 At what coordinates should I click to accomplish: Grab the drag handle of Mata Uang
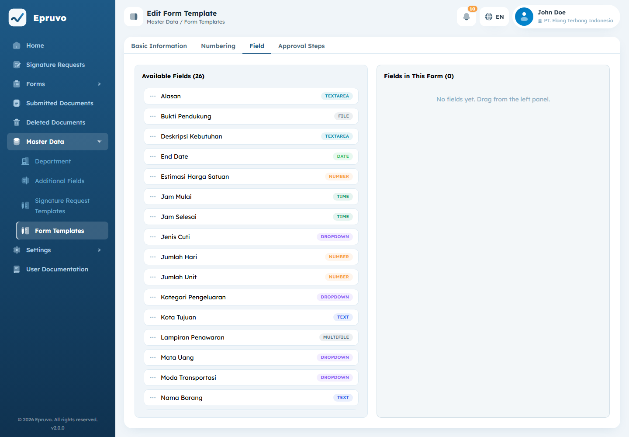tap(153, 357)
